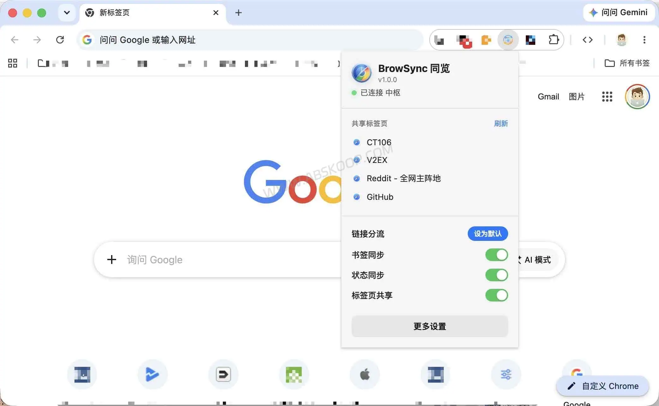Click 刷新 to refresh shared tabs
The image size is (659, 406).
(501, 123)
